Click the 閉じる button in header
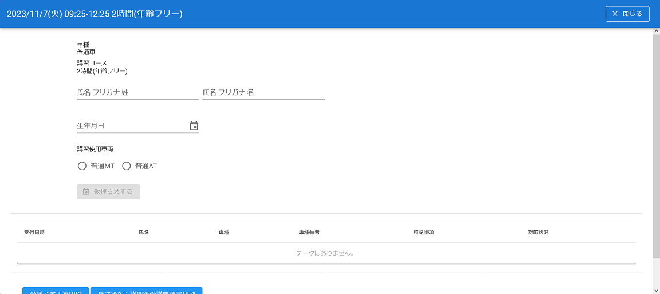 coord(627,14)
